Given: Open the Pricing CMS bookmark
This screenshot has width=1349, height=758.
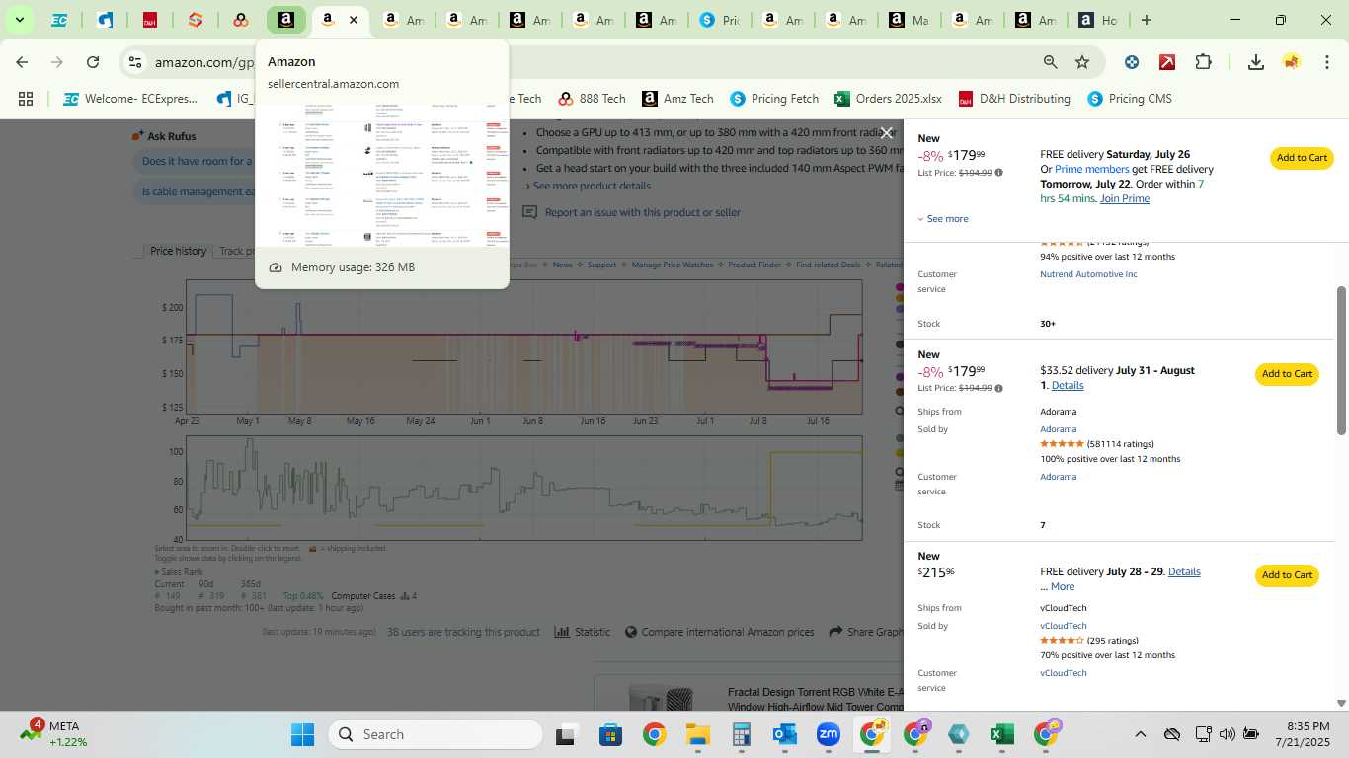Looking at the screenshot, I should pos(1130,99).
